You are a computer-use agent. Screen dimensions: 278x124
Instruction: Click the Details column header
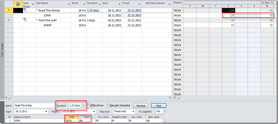click(178, 2)
